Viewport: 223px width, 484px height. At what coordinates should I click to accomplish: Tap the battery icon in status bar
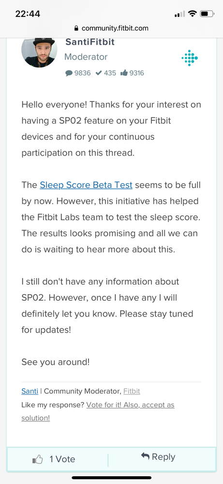[x=207, y=14]
